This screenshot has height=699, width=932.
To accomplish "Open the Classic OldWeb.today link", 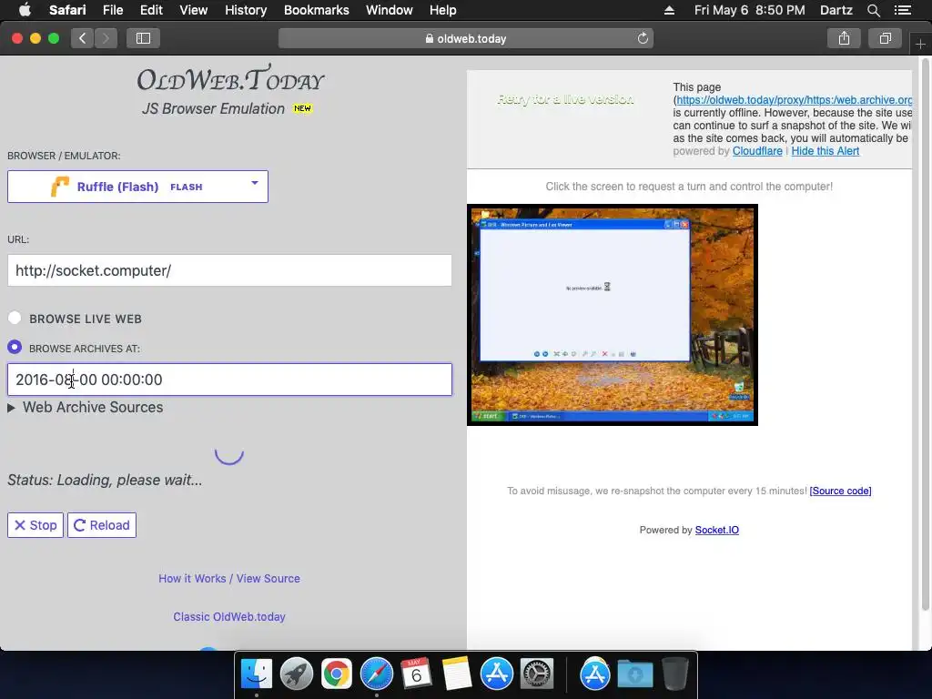I will 229,617.
